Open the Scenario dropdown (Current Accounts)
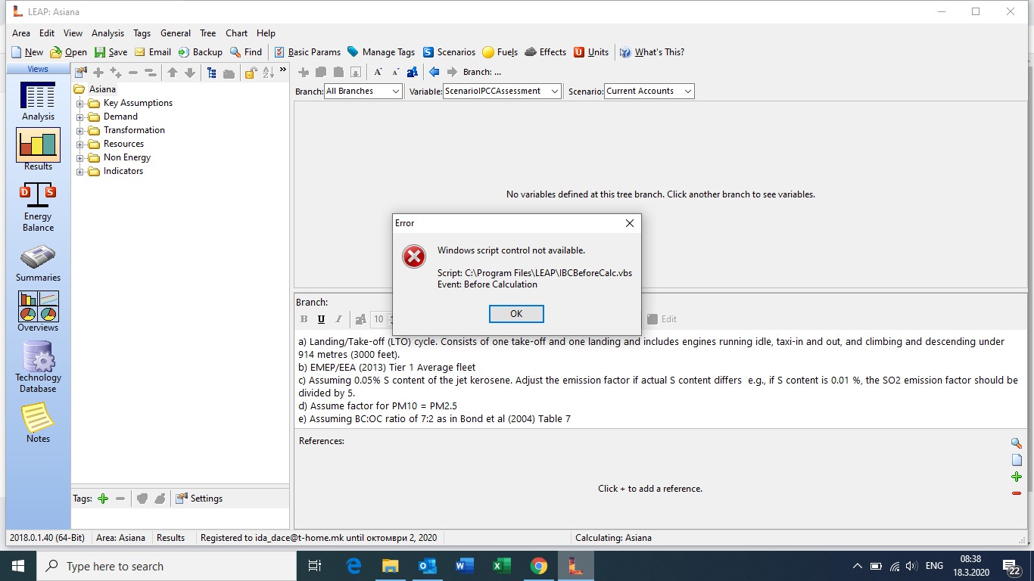 649,91
